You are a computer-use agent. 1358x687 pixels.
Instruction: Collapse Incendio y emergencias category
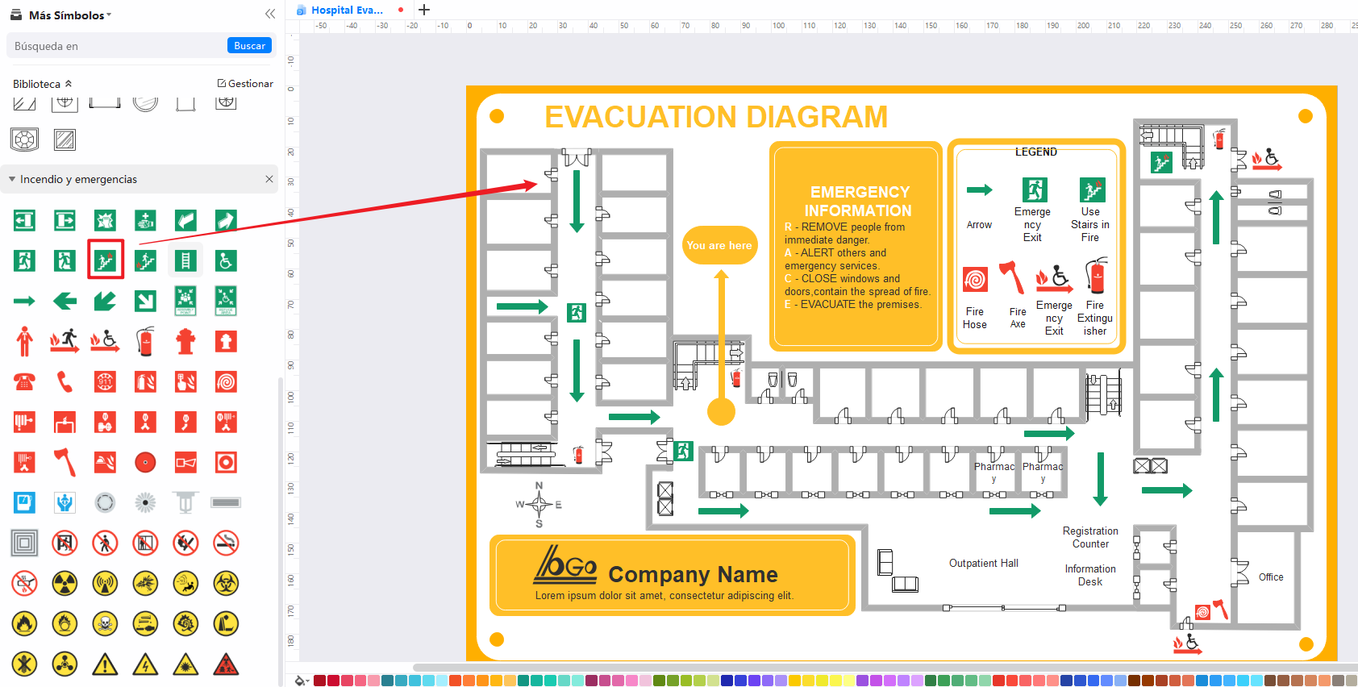12,179
